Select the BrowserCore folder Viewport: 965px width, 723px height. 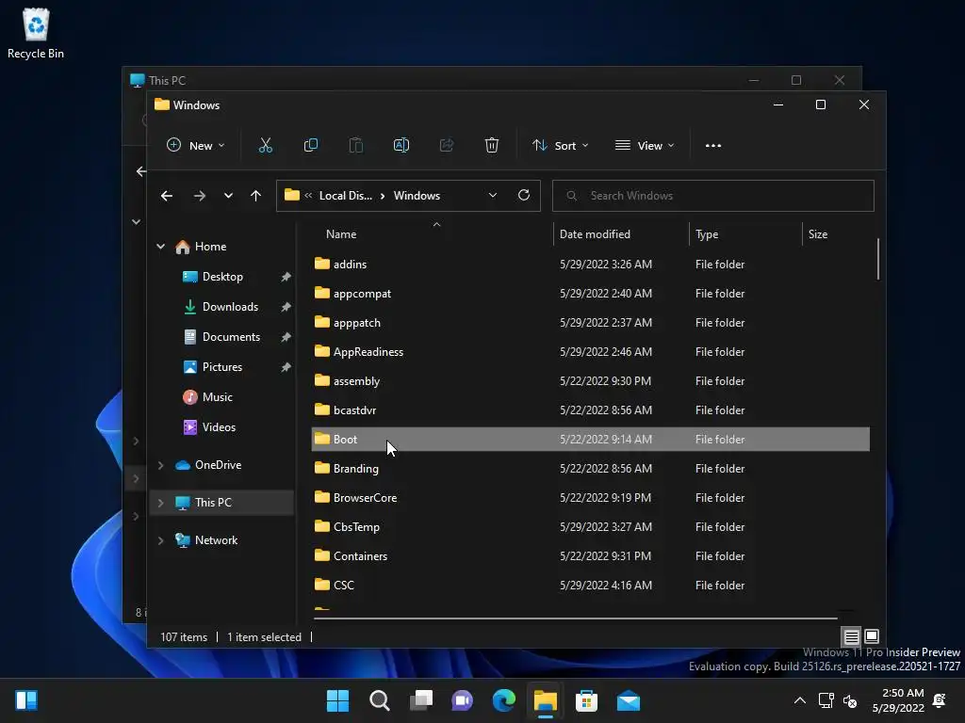pyautogui.click(x=590, y=498)
